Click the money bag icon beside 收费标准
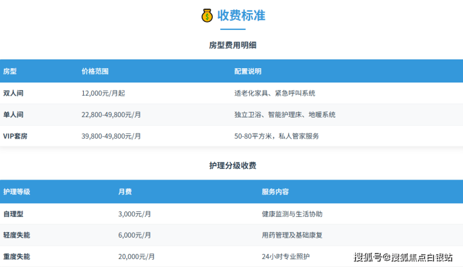Screen dimensions: 463x267 [x=207, y=15]
